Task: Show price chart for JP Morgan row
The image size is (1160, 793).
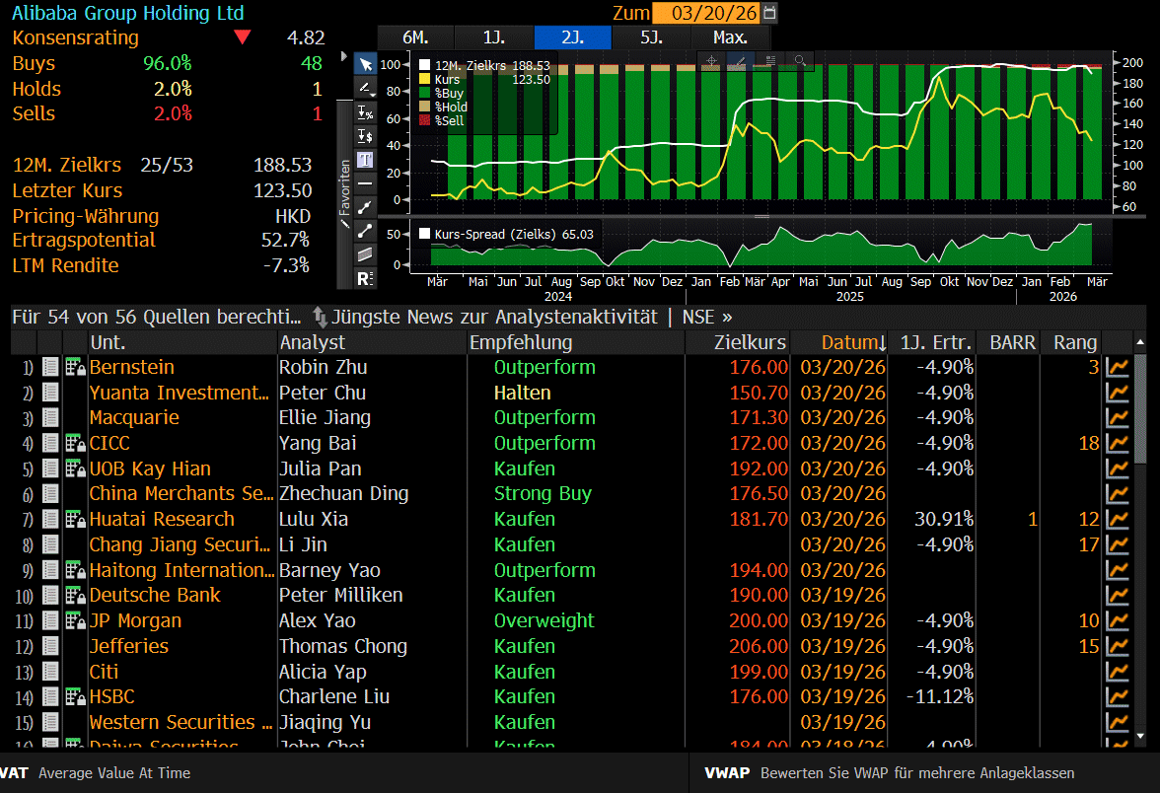Action: [x=1118, y=621]
